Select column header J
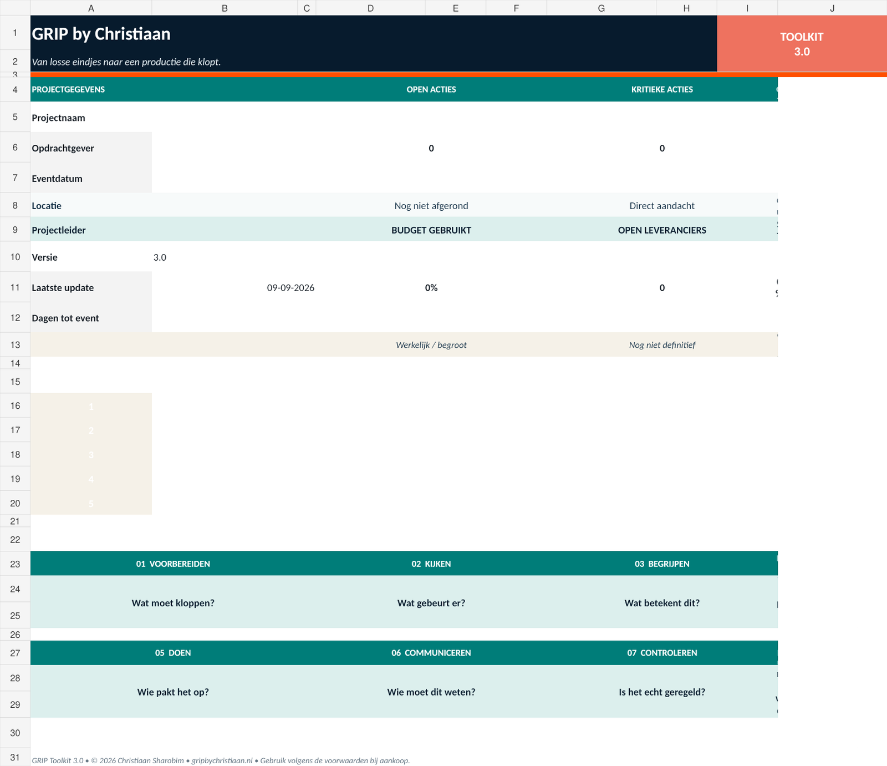 click(832, 8)
